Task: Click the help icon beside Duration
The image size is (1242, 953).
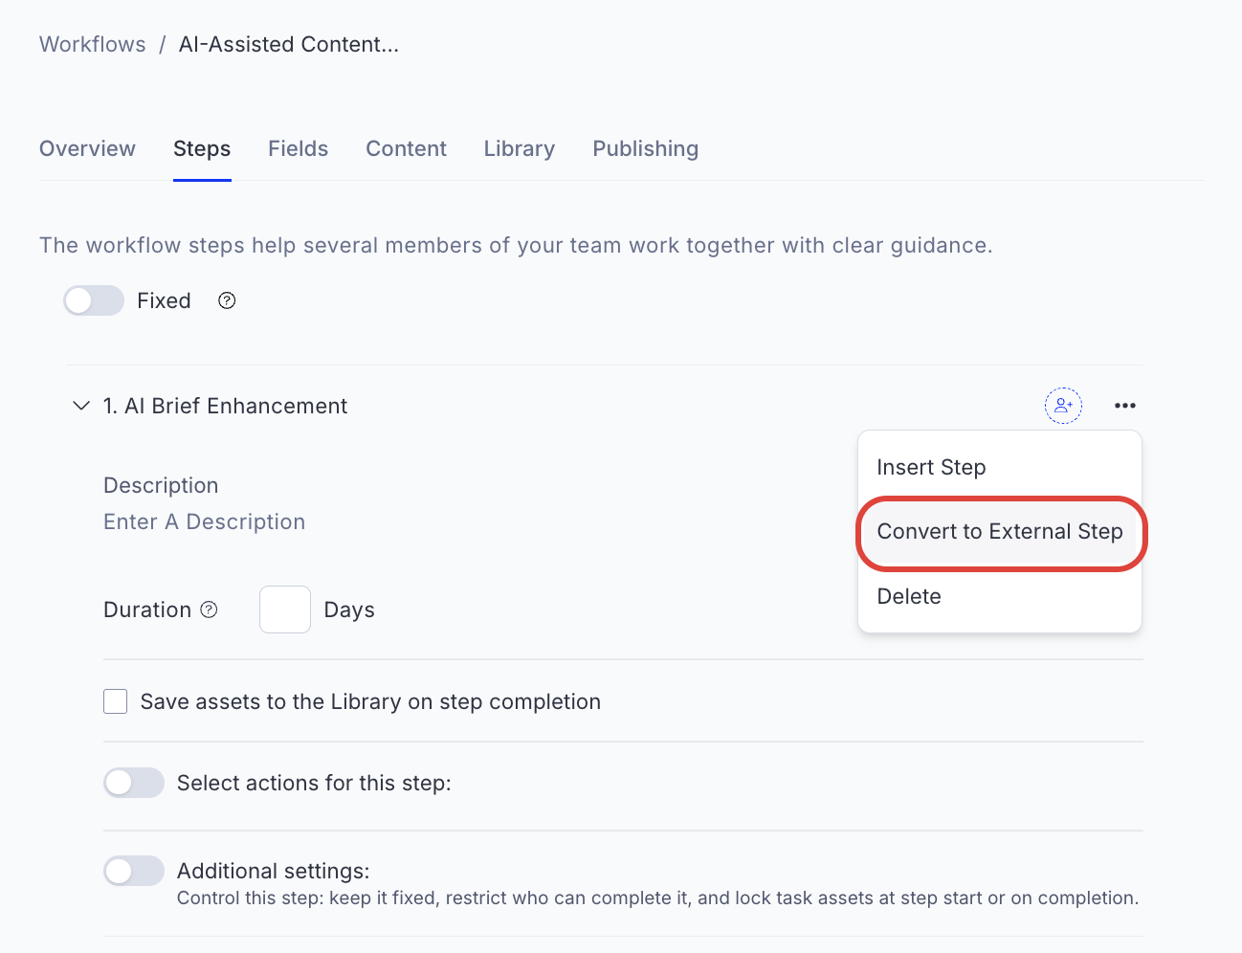Action: (210, 609)
